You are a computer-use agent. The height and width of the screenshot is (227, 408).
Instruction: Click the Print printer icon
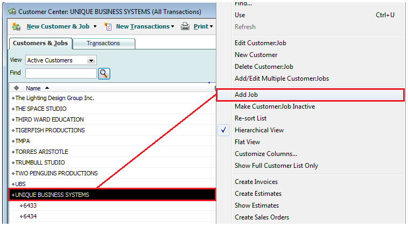tap(185, 26)
